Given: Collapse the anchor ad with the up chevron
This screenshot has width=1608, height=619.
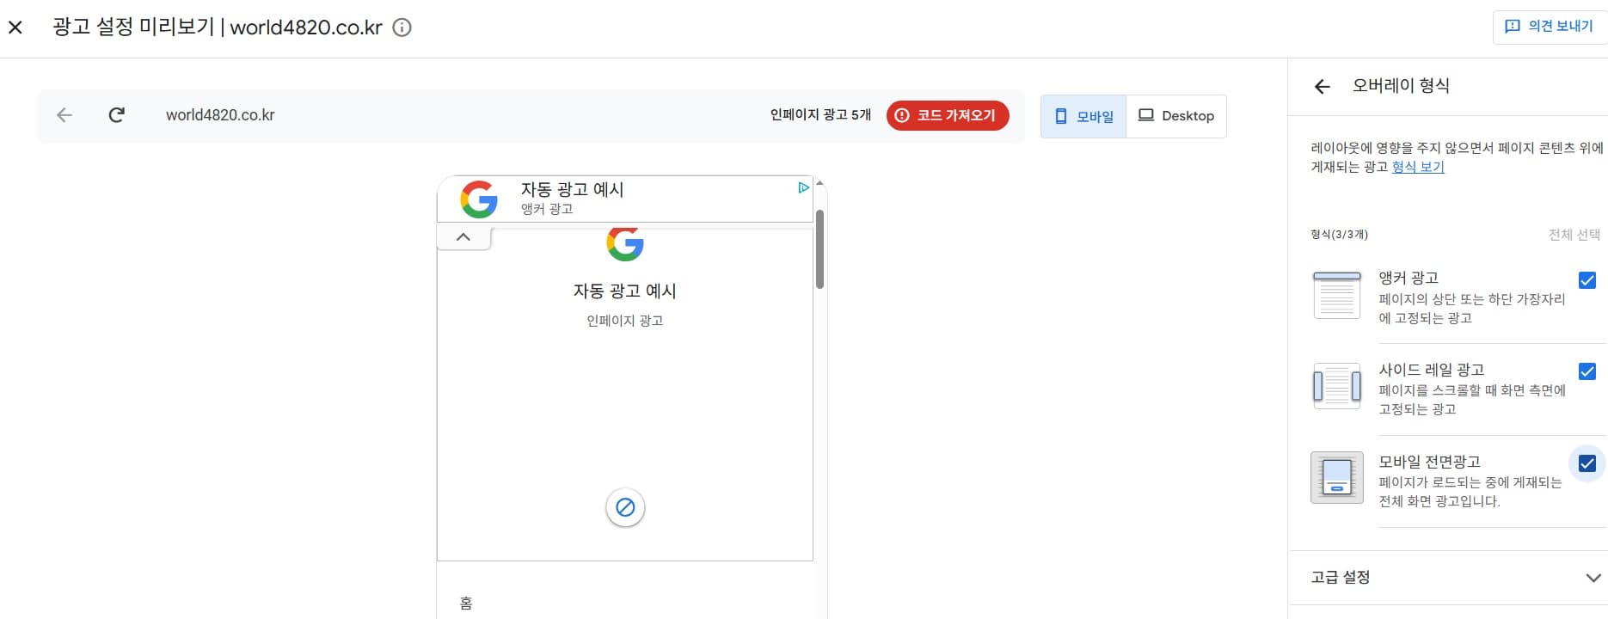Looking at the screenshot, I should [x=463, y=237].
